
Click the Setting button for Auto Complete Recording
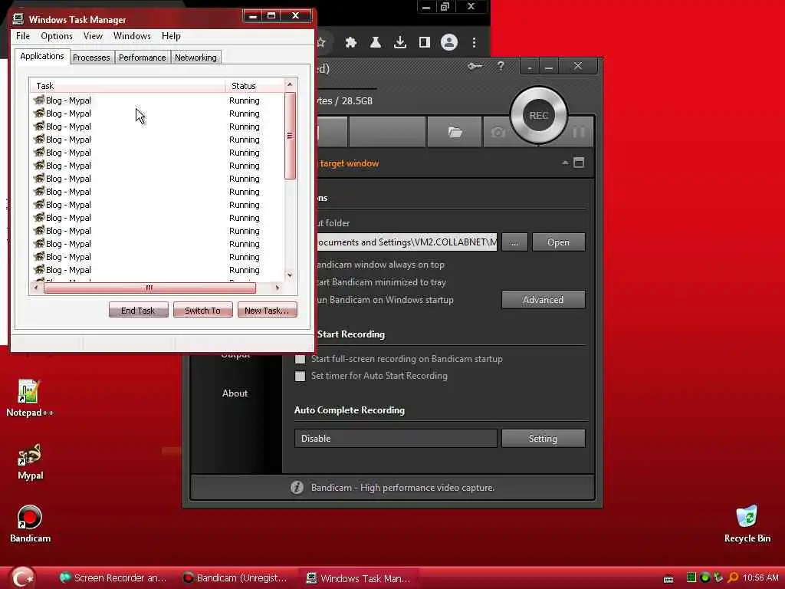[544, 438]
